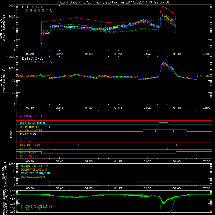Click the 'SC_TRANSMITTER' flag label

[31, 131]
